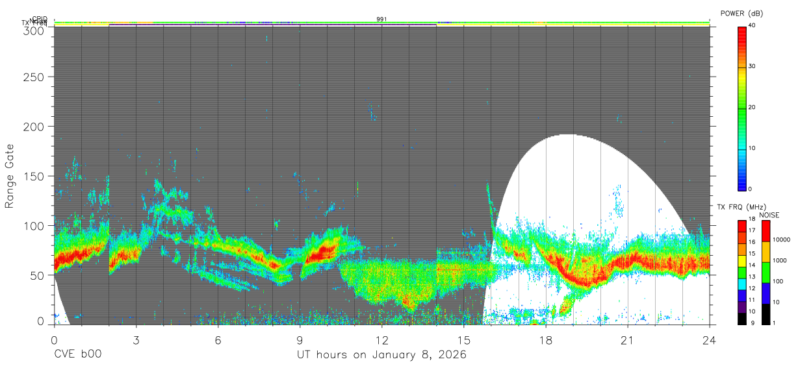The height and width of the screenshot is (368, 798).
Task: Select the 40 tick on the POWER colorbar
Action: 752,25
